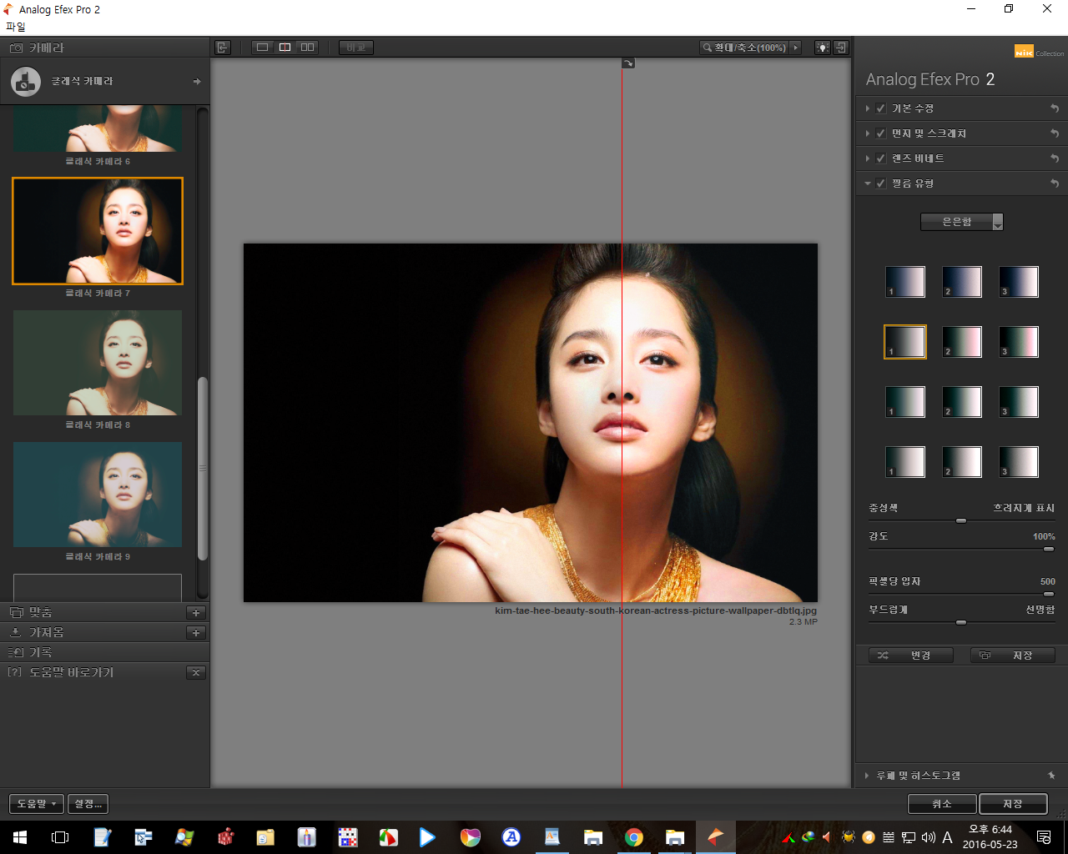
Task: Adjust the 중성색 fade slider
Action: click(961, 520)
